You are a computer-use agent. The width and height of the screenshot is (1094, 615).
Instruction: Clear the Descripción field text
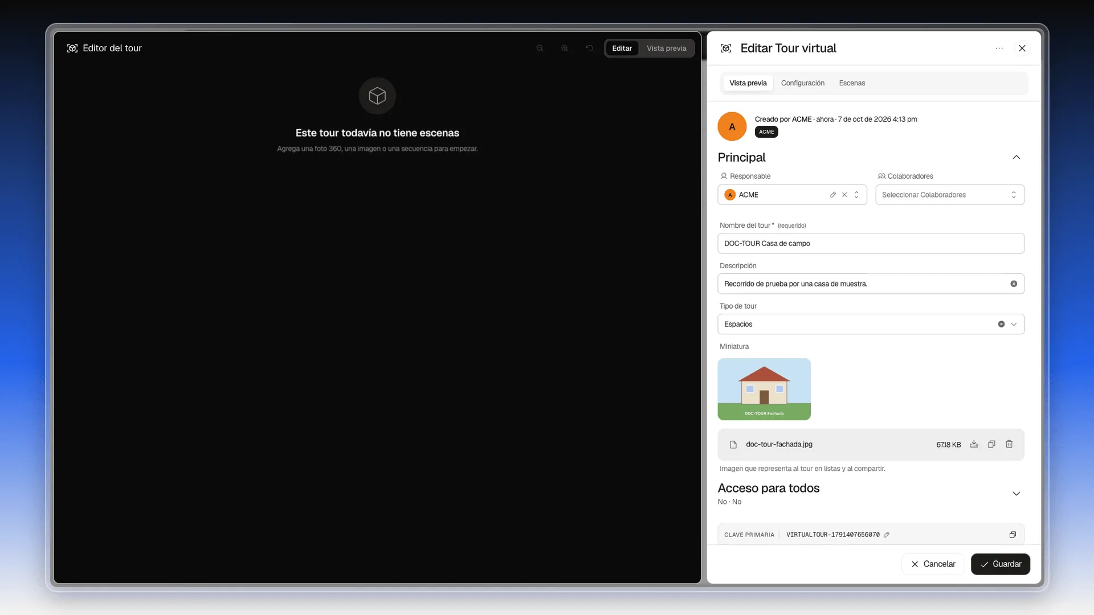pos(1014,284)
